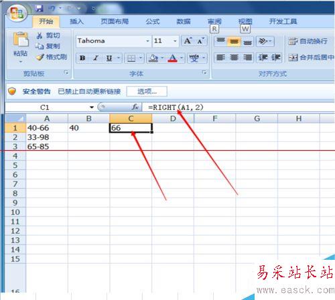335x300 pixels.
Task: Expand the fill color dropdown arrow
Action: (x=162, y=58)
